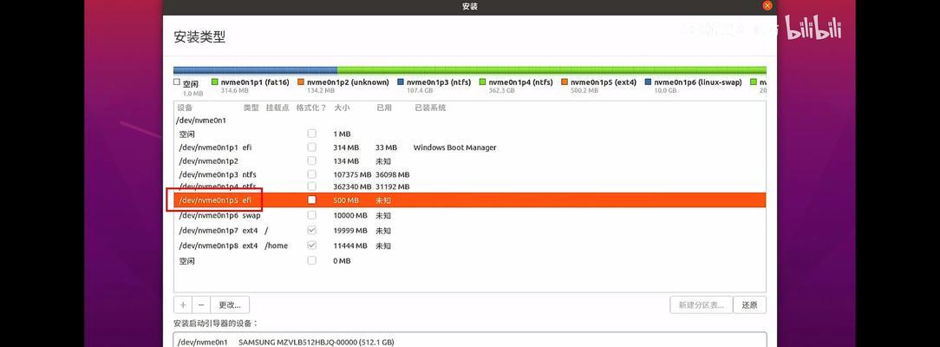940x347 pixels.
Task: Click the nvme0n1p6 (linux-swap) blue legend square
Action: point(648,82)
